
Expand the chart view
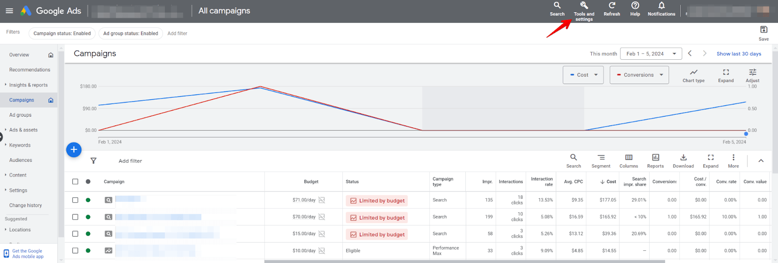(x=726, y=75)
